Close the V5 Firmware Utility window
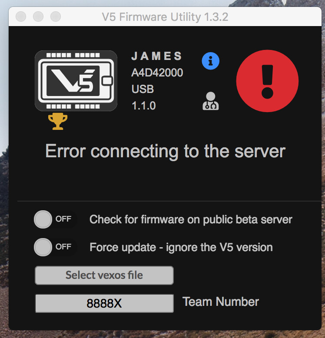 pyautogui.click(x=21, y=17)
